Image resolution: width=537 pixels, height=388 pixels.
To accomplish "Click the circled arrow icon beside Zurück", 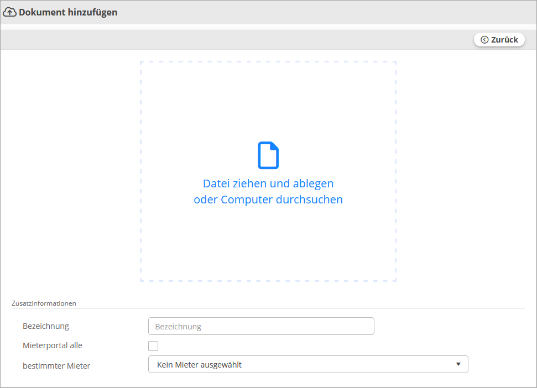I will coord(484,40).
